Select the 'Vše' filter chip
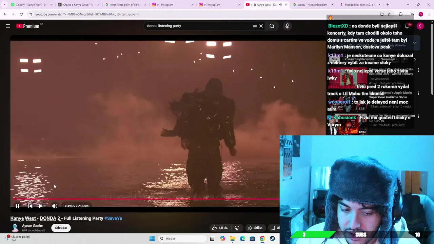This screenshot has width=434, height=244. click(x=335, y=59)
